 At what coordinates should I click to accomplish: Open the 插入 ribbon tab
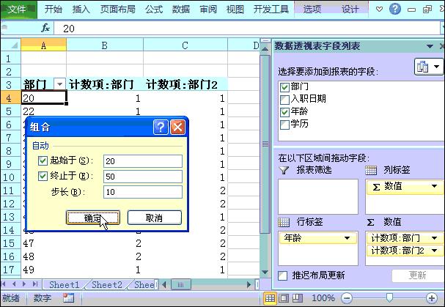pos(81,9)
